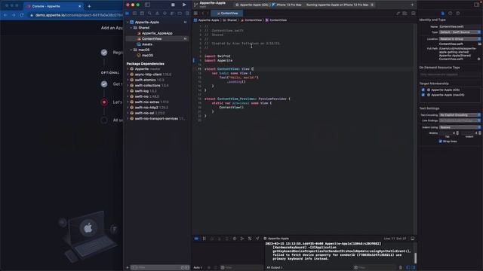
Task: Open Simulate Location arrow icon
Action: [x=257, y=239]
